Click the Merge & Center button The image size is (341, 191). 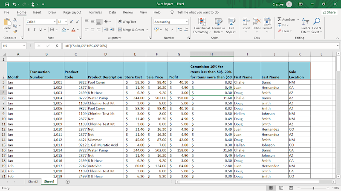click(x=131, y=30)
